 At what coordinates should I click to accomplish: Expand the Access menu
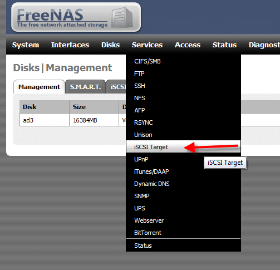tap(188, 45)
